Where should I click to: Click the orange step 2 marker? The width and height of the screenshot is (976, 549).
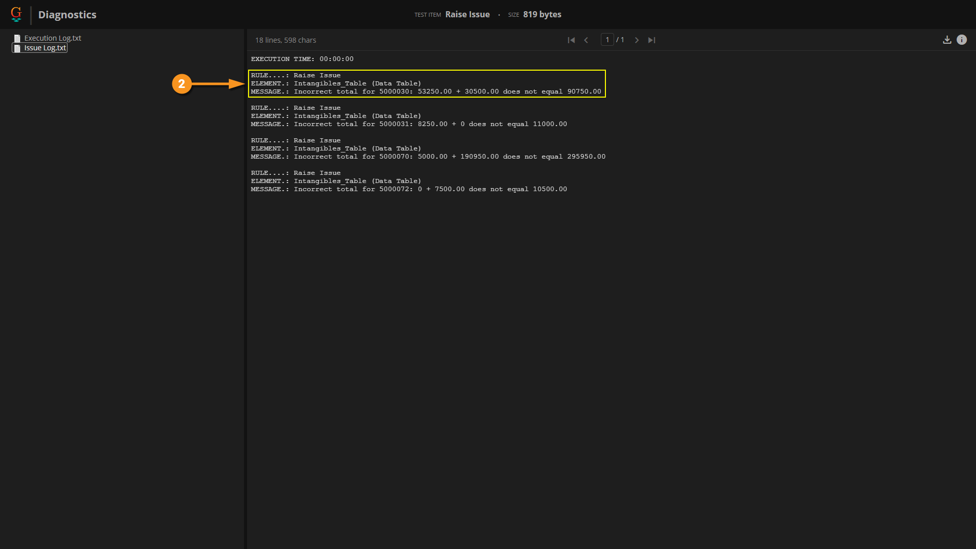pyautogui.click(x=181, y=84)
